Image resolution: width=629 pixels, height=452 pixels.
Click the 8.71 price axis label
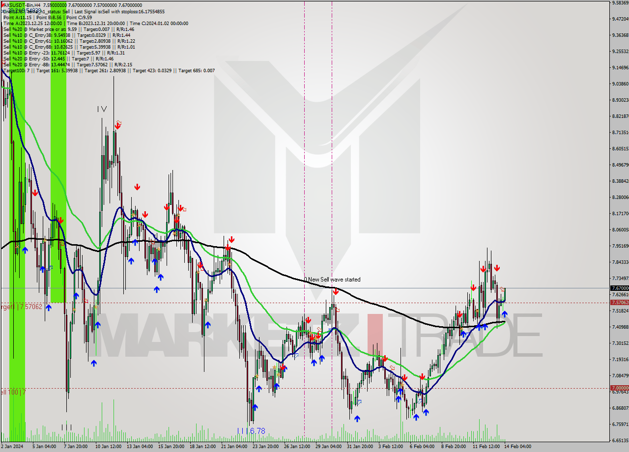click(620, 132)
